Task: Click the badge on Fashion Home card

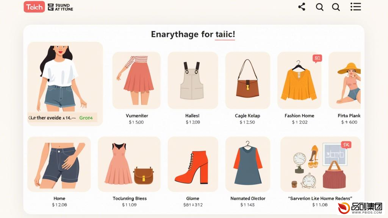Action: (x=317, y=58)
